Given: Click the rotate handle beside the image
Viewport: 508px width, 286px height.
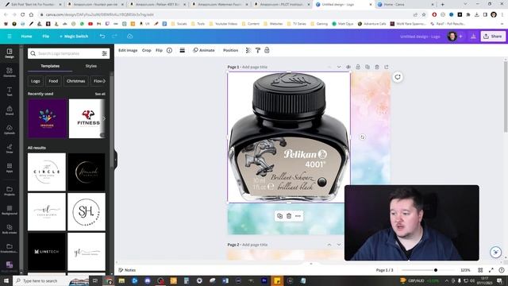Looking at the screenshot, I should tap(362, 137).
